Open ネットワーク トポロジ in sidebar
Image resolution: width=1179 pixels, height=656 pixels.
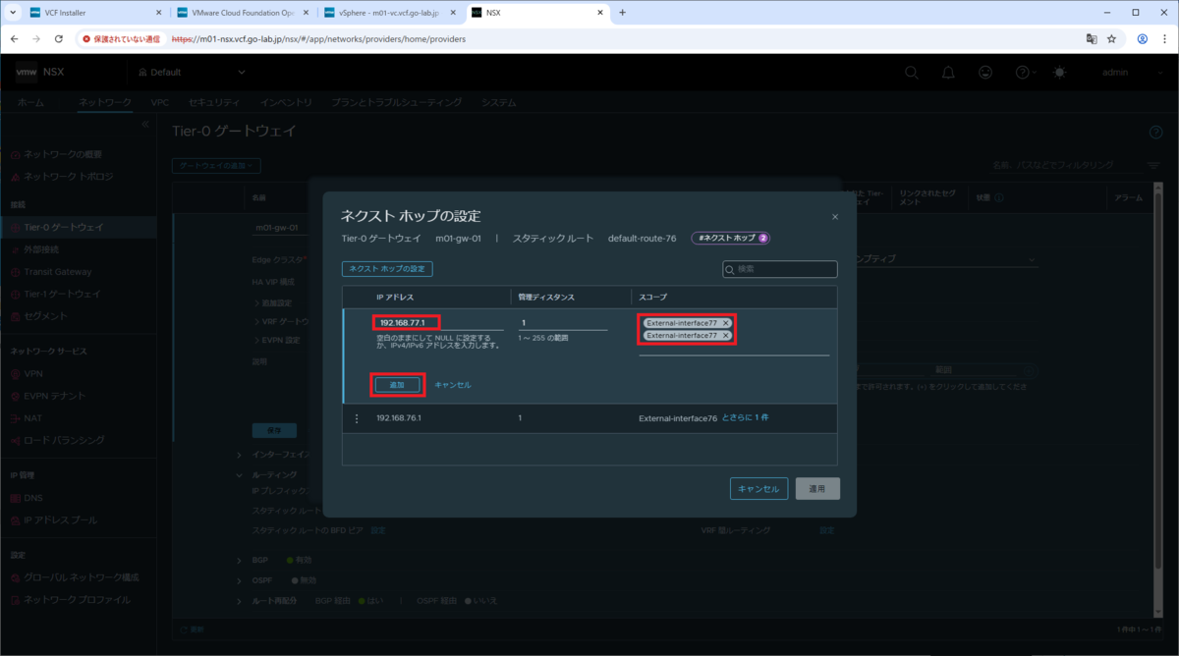(68, 177)
